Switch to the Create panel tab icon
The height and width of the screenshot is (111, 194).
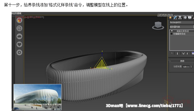coord(170,18)
